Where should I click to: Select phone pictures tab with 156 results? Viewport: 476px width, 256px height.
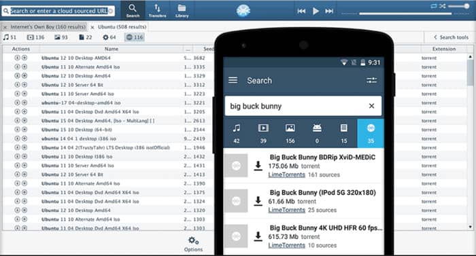coord(290,133)
